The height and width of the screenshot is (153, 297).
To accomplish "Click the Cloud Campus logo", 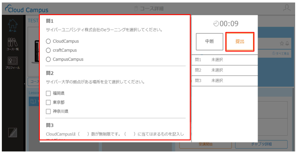I will [27, 10].
